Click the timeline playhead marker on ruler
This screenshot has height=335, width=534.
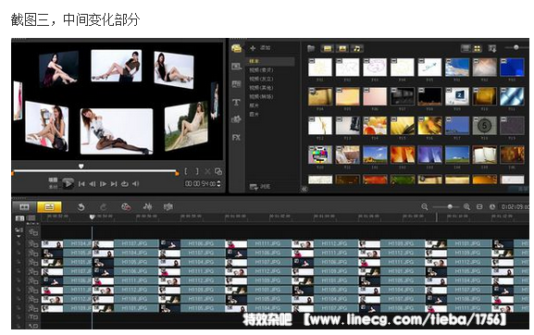coord(92,217)
